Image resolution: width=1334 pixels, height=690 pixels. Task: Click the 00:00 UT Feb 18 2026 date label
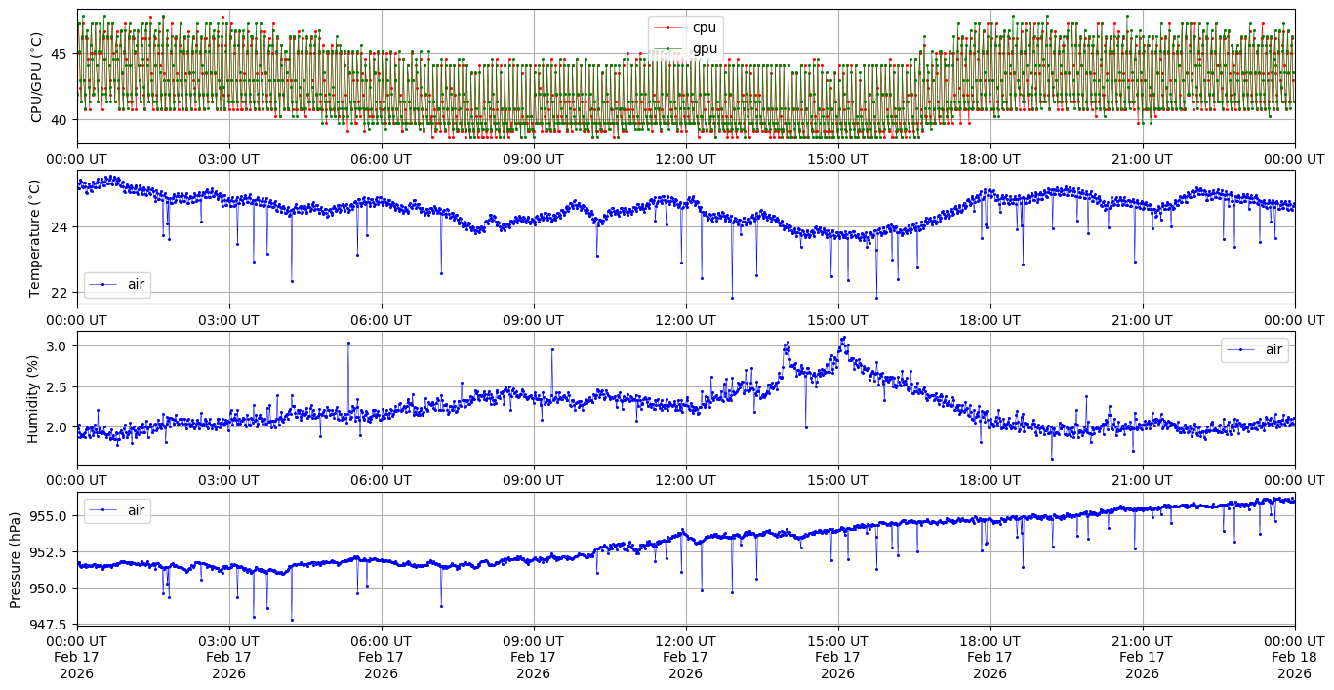[1294, 657]
